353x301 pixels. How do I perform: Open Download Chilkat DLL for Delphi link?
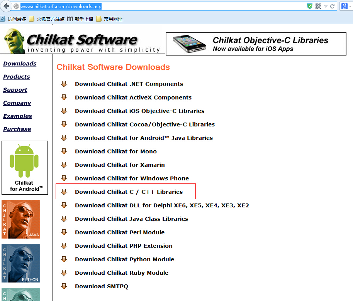click(162, 205)
